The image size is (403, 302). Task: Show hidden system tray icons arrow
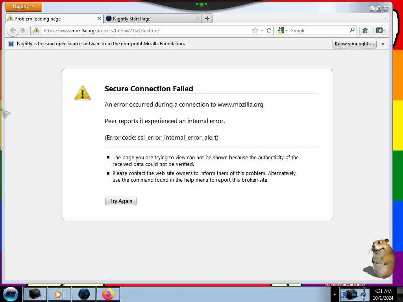335,295
